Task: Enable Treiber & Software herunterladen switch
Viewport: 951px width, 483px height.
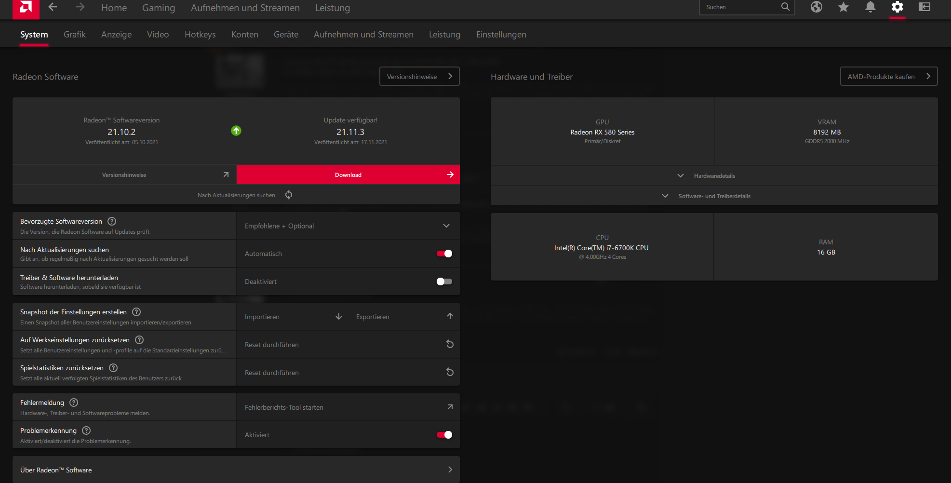Action: coord(444,282)
